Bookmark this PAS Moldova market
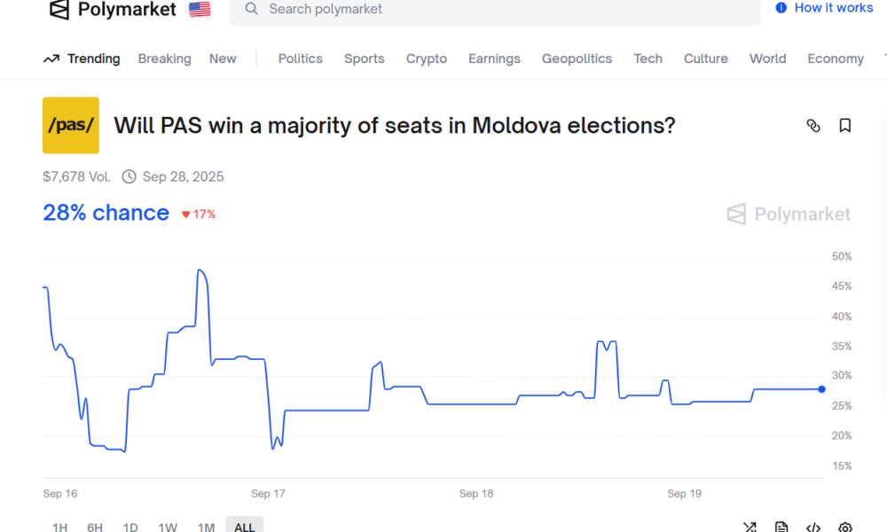887x532 pixels. (845, 126)
